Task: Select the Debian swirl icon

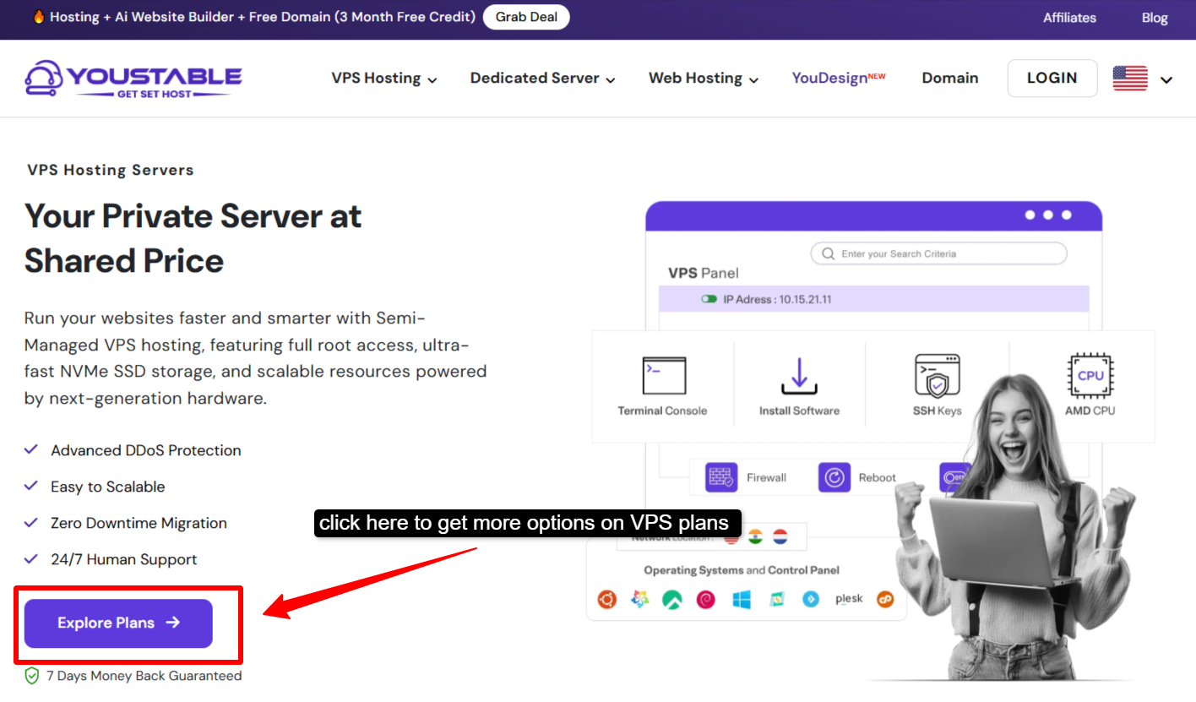Action: click(705, 599)
